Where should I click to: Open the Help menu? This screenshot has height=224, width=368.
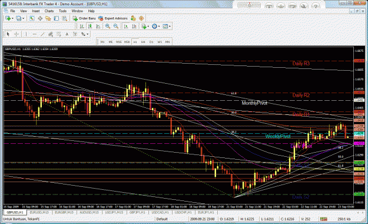pos(91,11)
